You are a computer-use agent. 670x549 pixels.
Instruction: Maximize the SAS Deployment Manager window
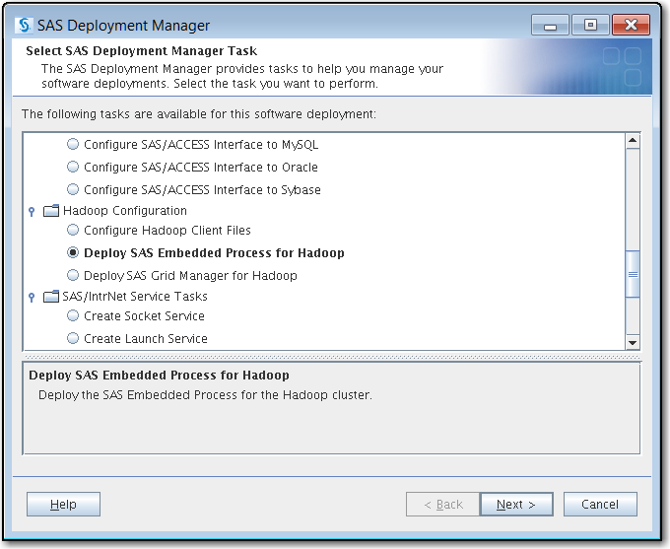590,25
